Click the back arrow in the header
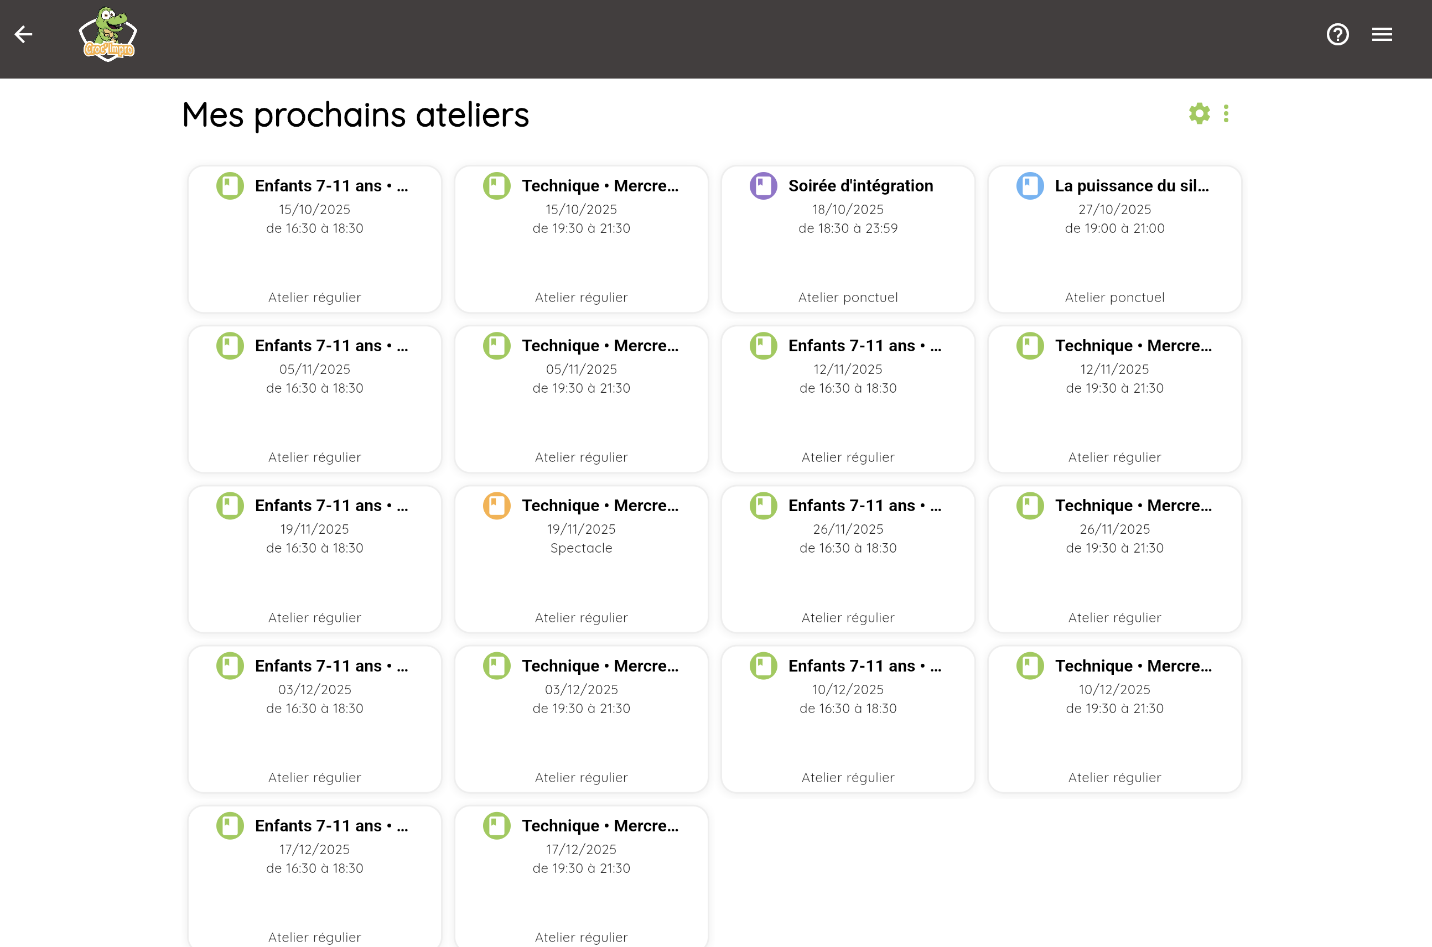Screen dimensions: 1432x947 coord(24,34)
